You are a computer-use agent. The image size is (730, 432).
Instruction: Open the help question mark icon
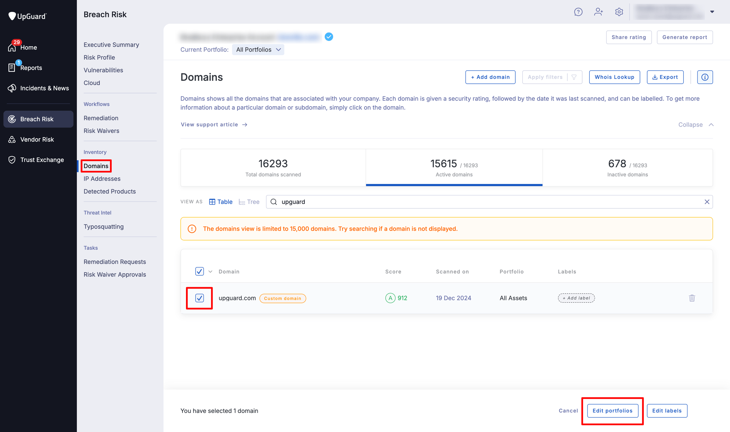click(x=579, y=12)
